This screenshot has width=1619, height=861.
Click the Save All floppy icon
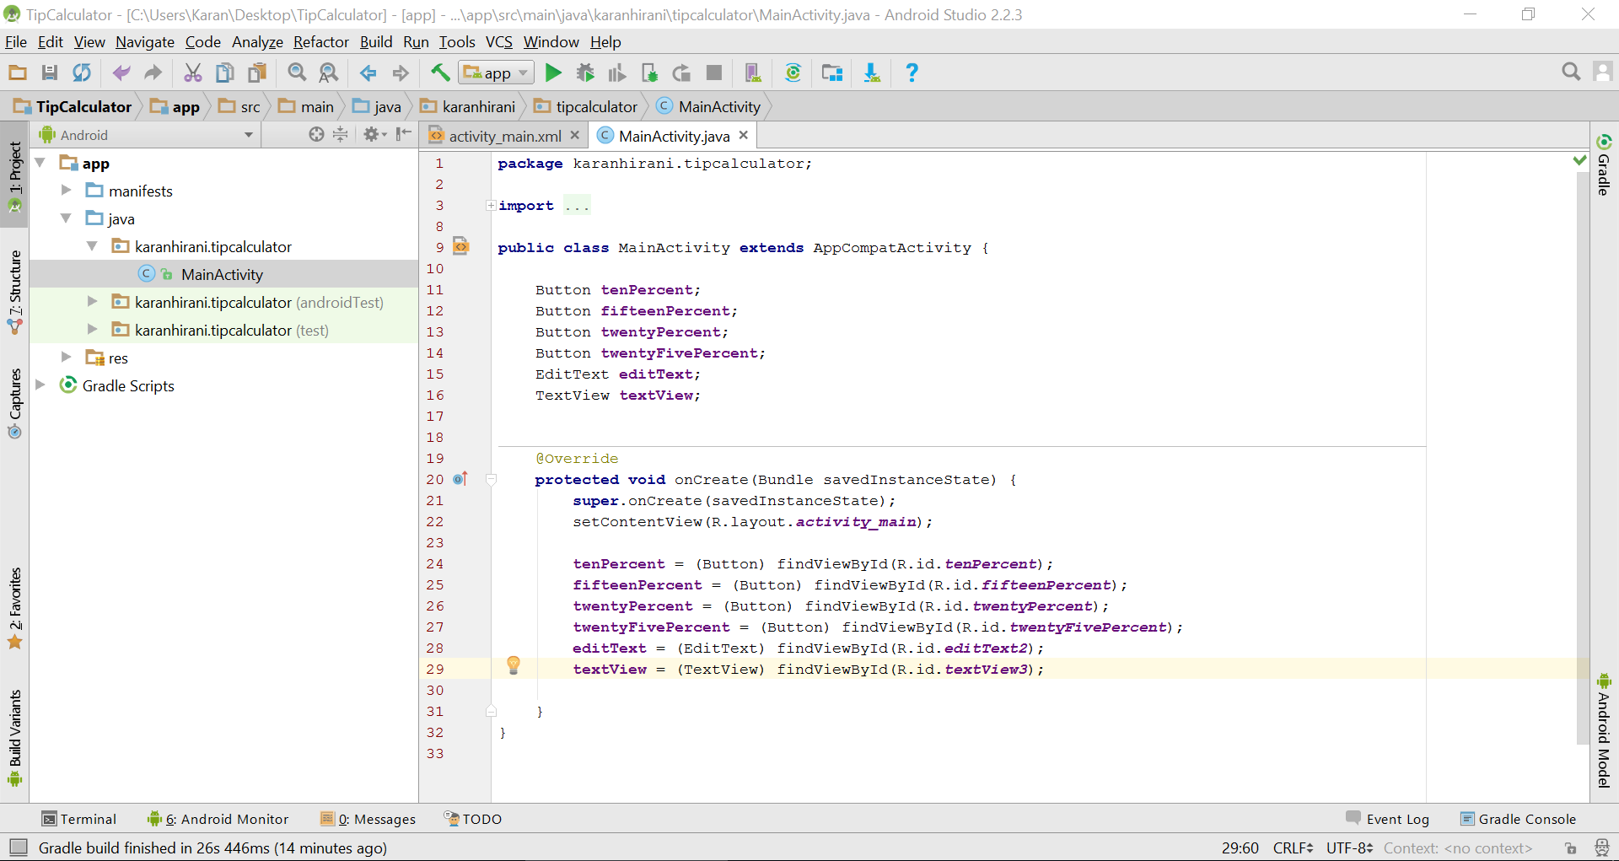click(50, 73)
